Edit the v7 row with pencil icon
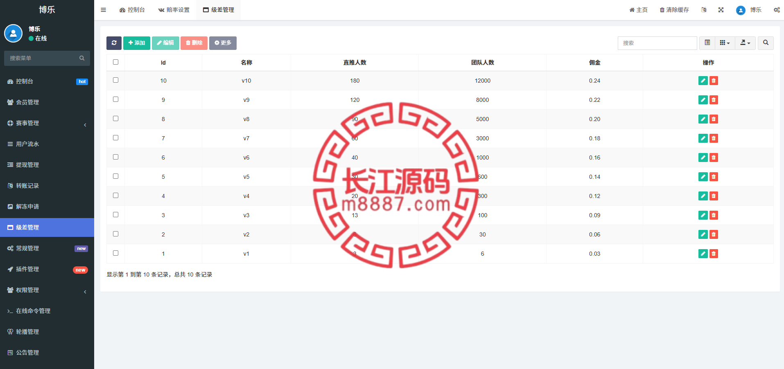The height and width of the screenshot is (369, 784). [x=703, y=138]
